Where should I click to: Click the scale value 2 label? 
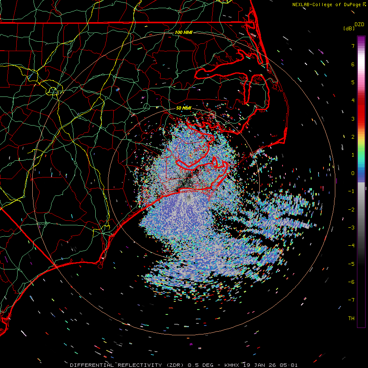coord(353,137)
